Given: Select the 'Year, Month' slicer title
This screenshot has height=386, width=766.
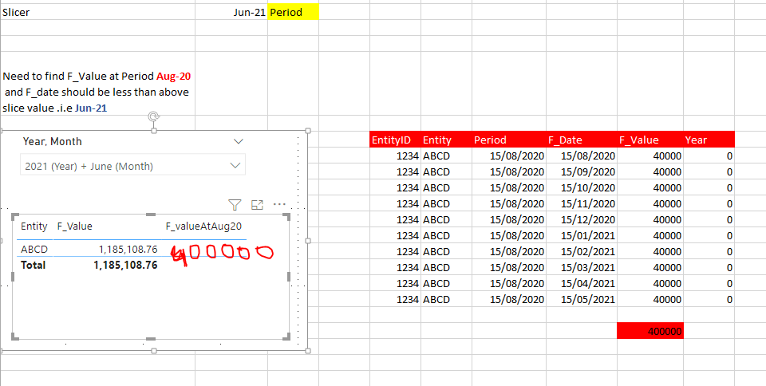Looking at the screenshot, I should click(53, 141).
